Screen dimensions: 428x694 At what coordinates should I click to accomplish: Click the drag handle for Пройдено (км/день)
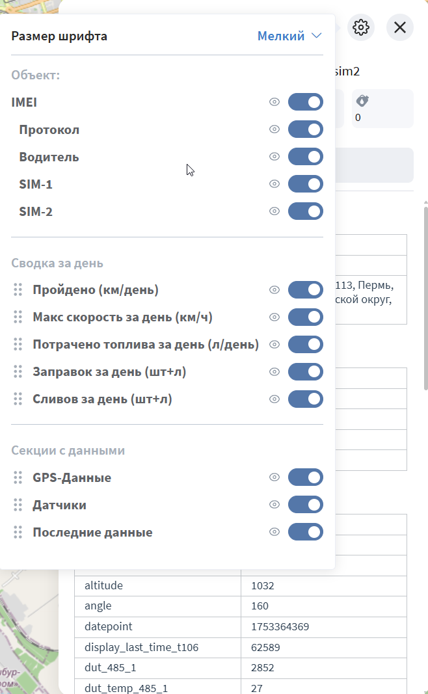(x=18, y=290)
